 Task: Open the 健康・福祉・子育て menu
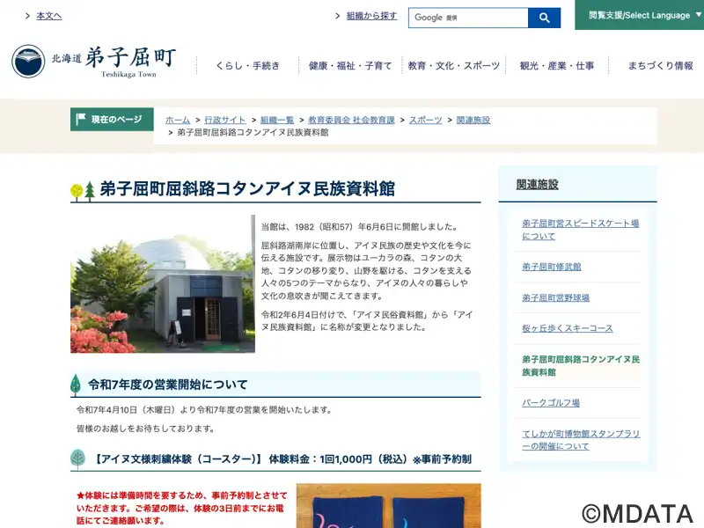tap(350, 65)
